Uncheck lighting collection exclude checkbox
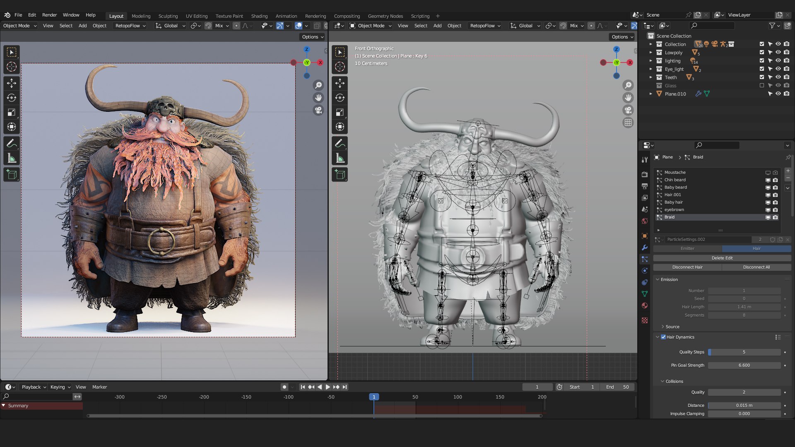The height and width of the screenshot is (447, 795). (761, 60)
